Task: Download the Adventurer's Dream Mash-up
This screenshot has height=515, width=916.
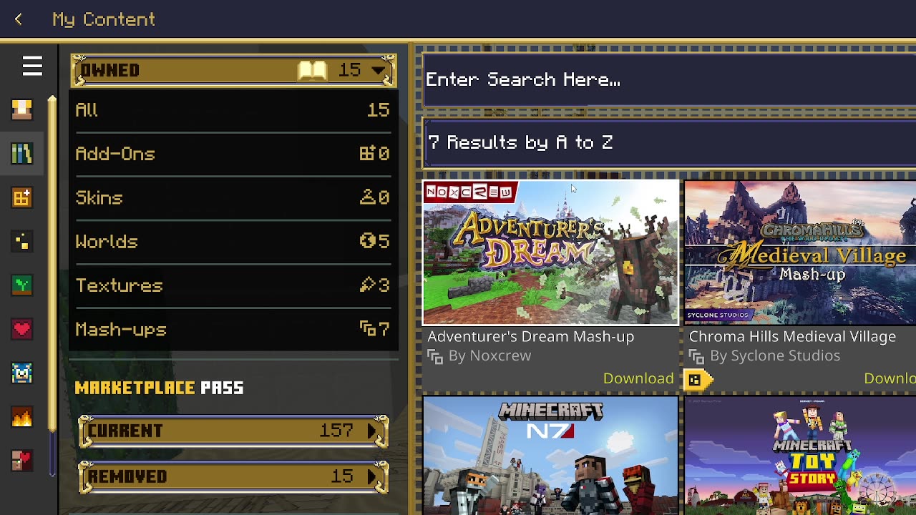Action: (x=638, y=378)
